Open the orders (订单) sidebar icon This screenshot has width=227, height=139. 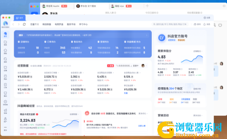[x=5, y=85]
